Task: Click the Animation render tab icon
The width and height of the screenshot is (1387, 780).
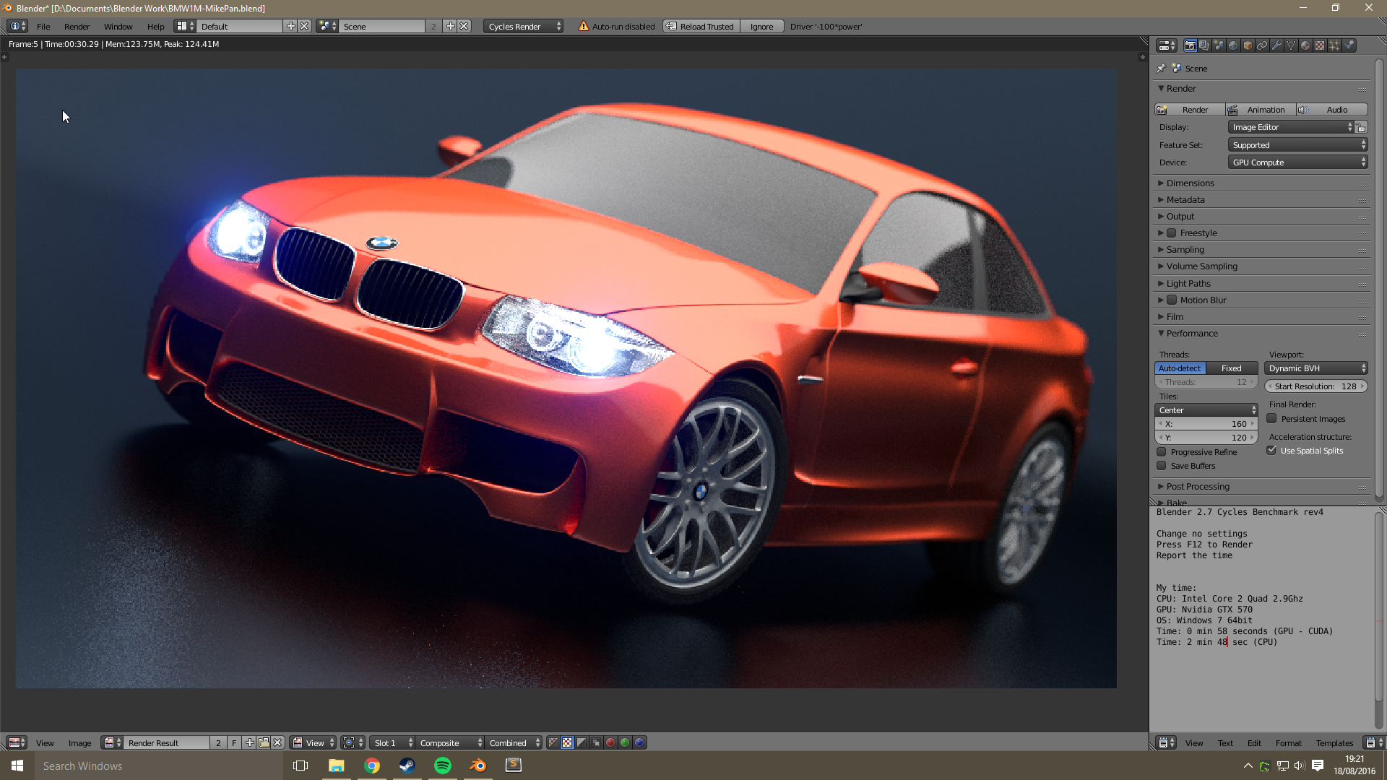Action: [1232, 108]
